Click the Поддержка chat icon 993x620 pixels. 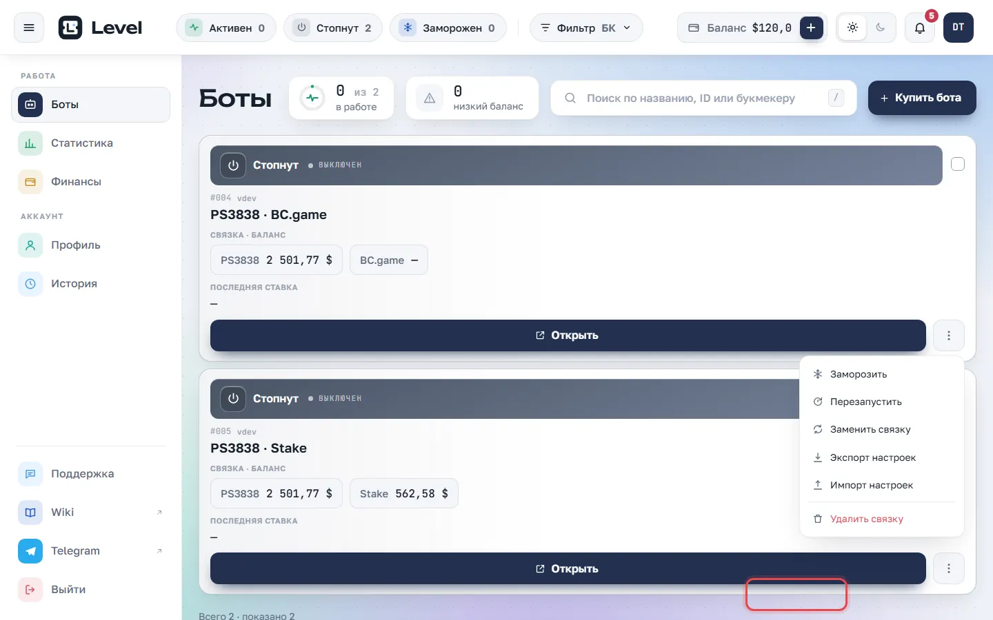[30, 474]
